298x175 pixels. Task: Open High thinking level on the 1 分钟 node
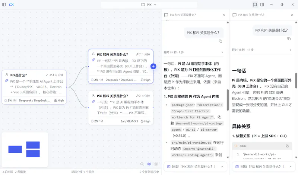click(146, 80)
